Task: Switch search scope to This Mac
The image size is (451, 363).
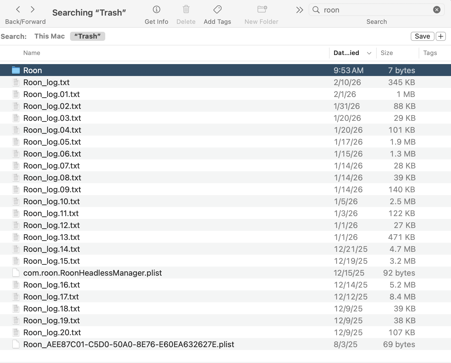Action: [x=50, y=36]
